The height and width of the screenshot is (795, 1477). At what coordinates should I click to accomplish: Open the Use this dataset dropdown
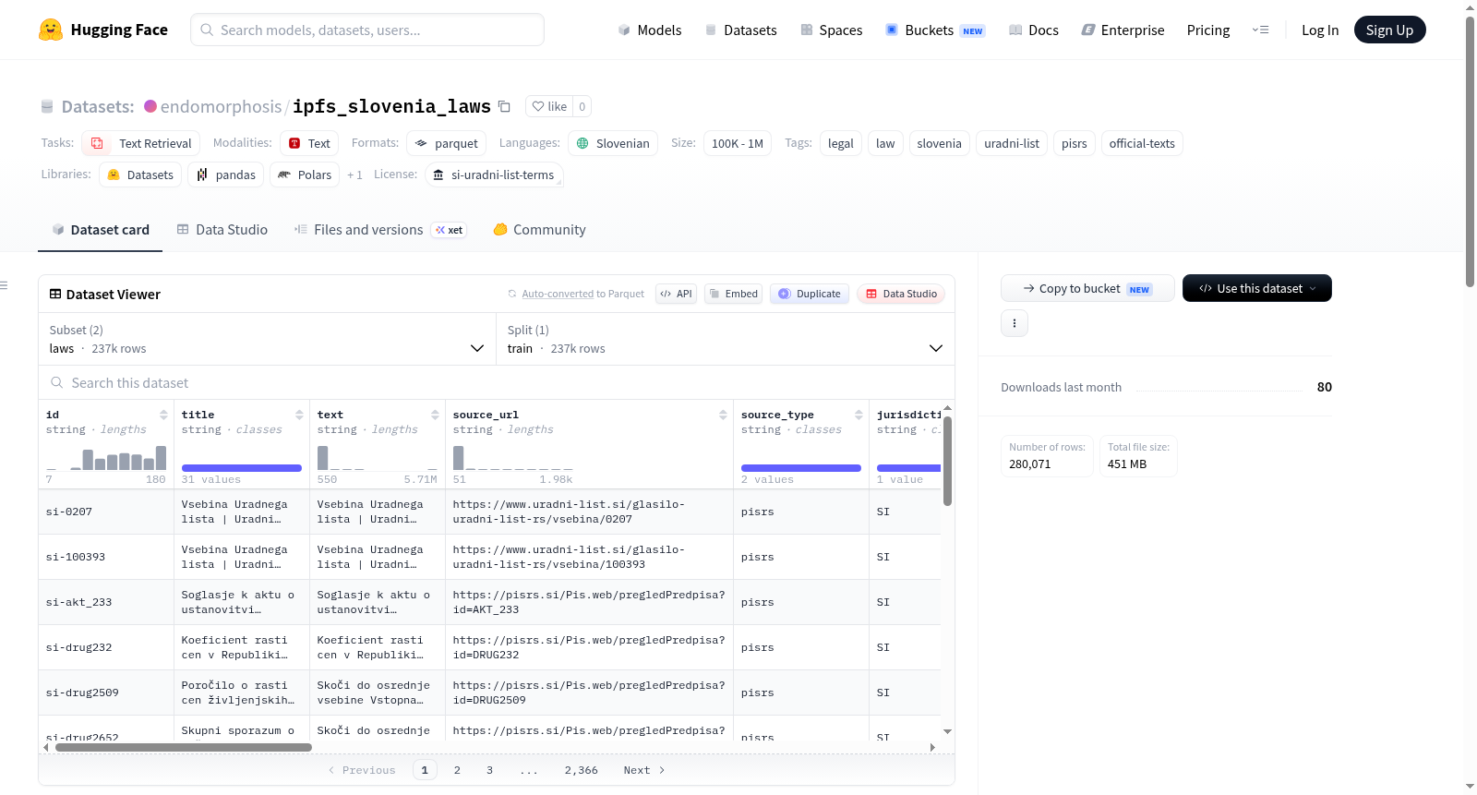click(x=1257, y=288)
